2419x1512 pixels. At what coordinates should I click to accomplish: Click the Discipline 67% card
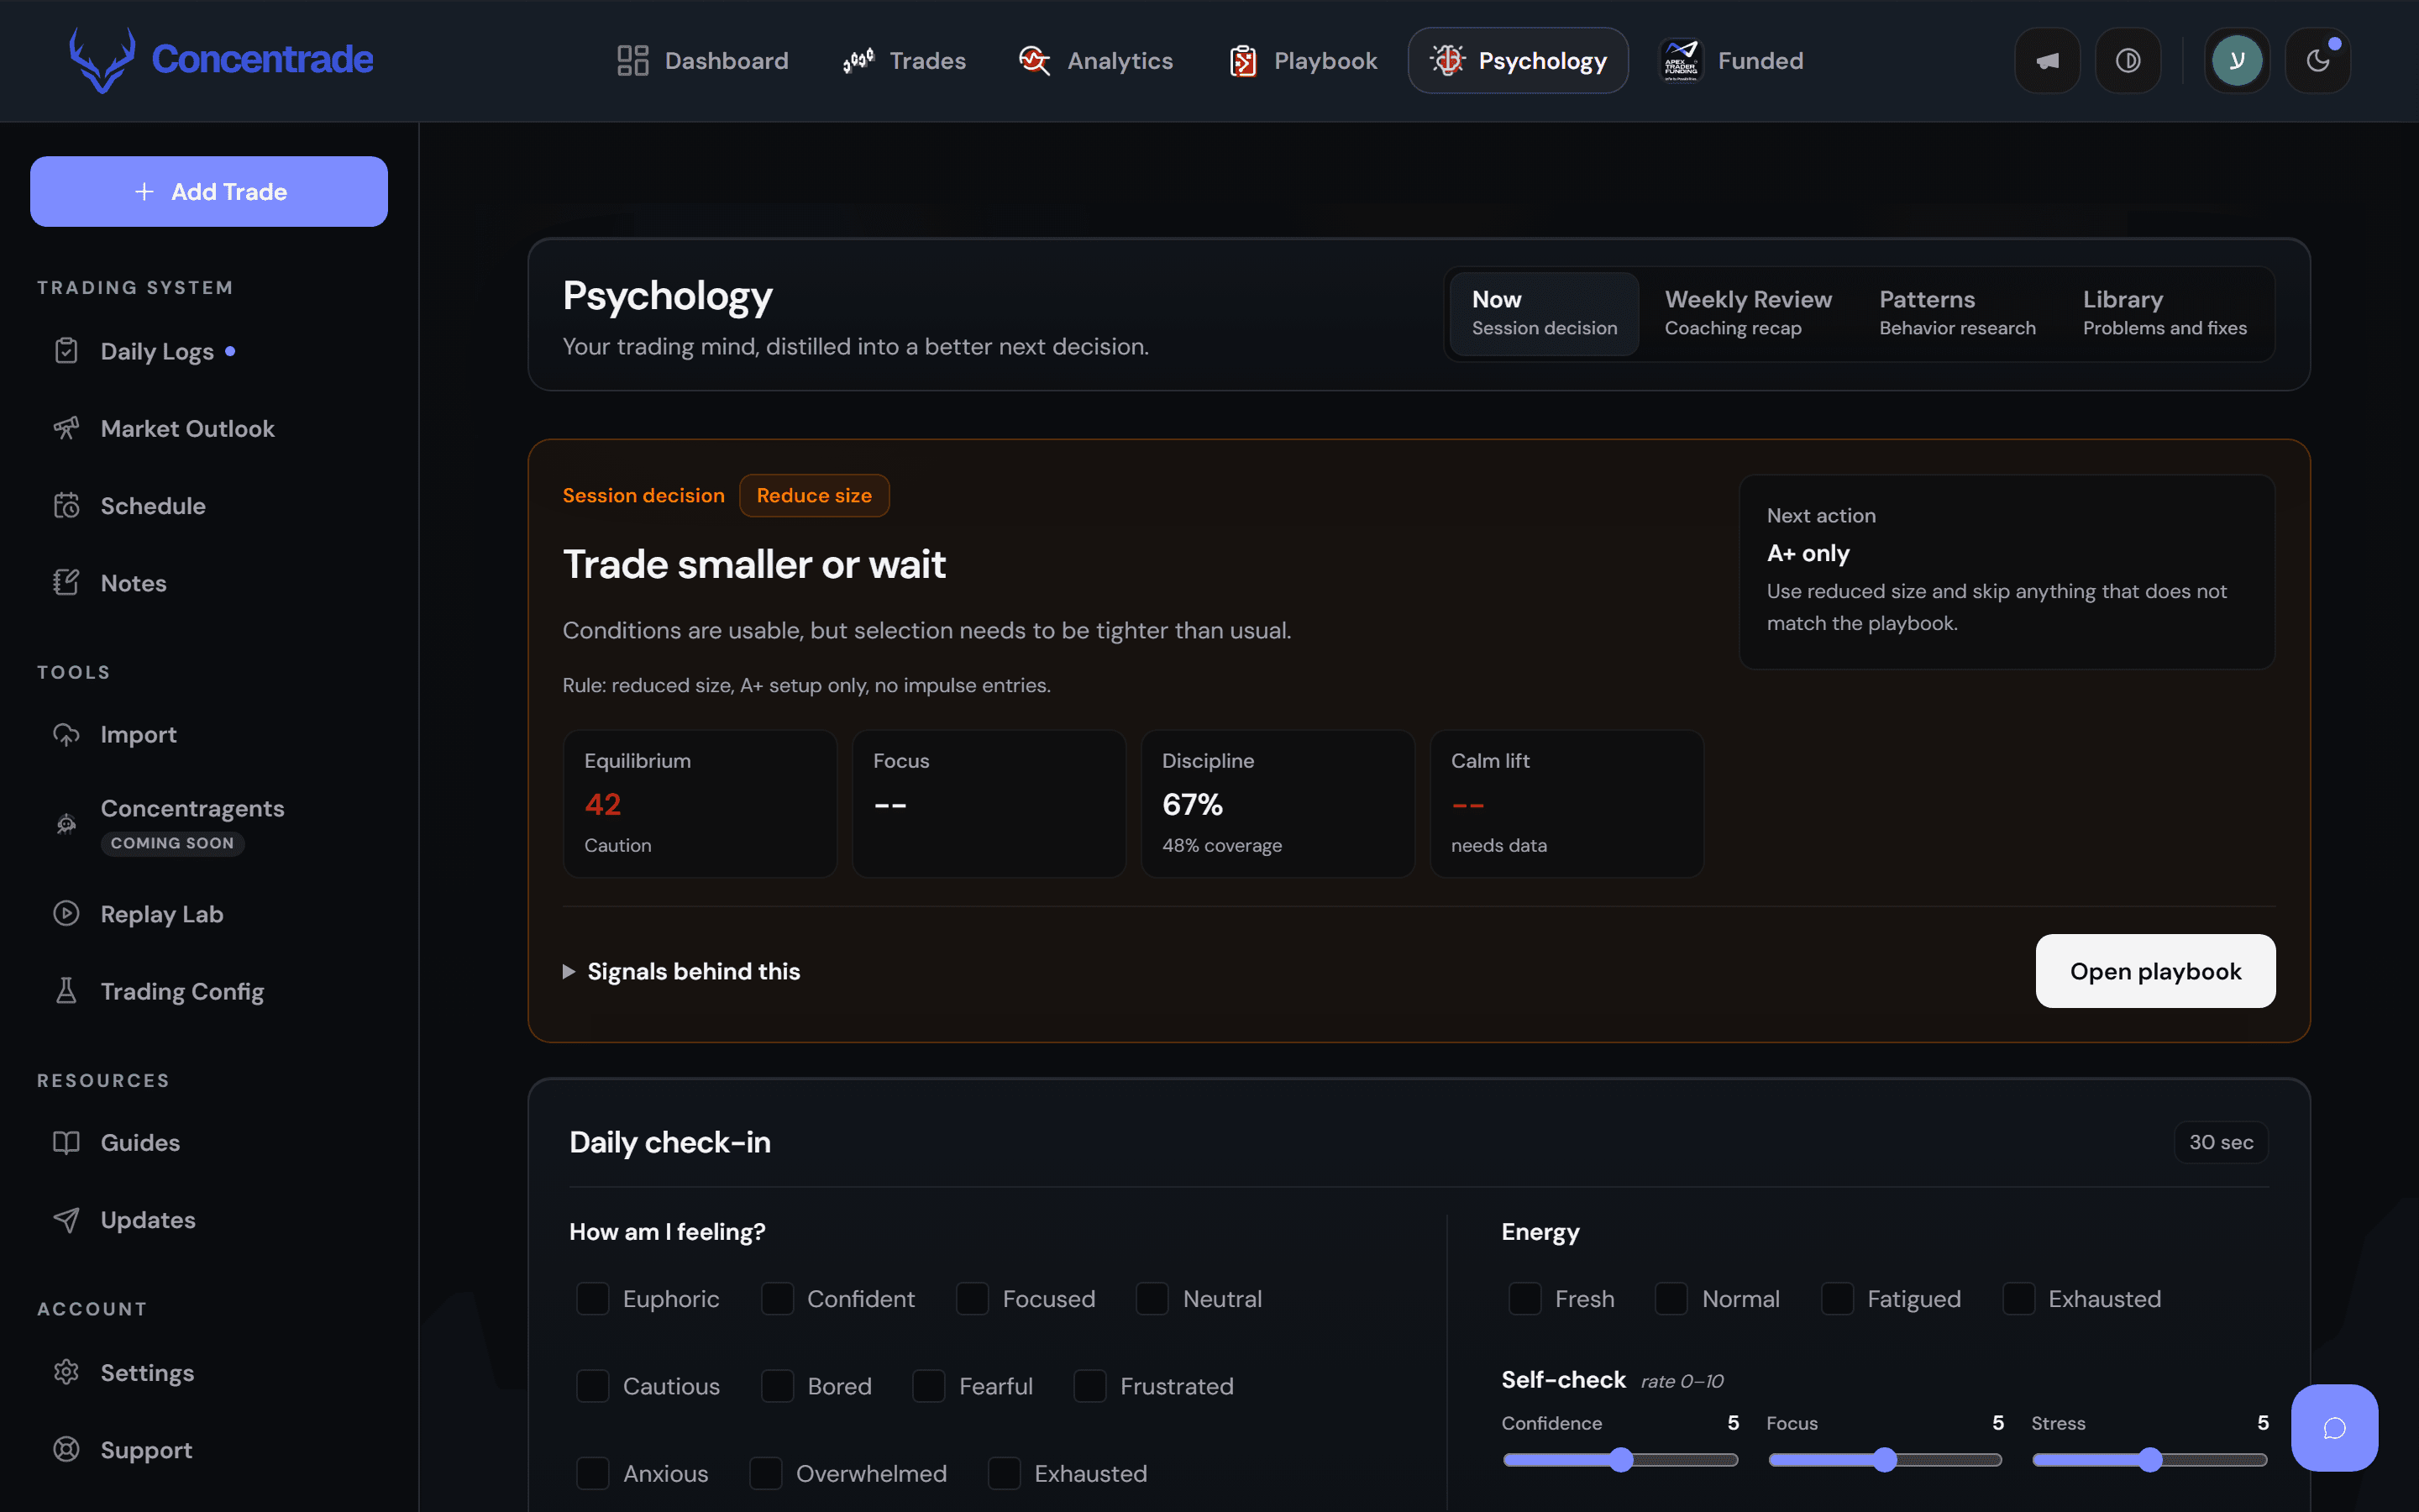(x=1278, y=803)
